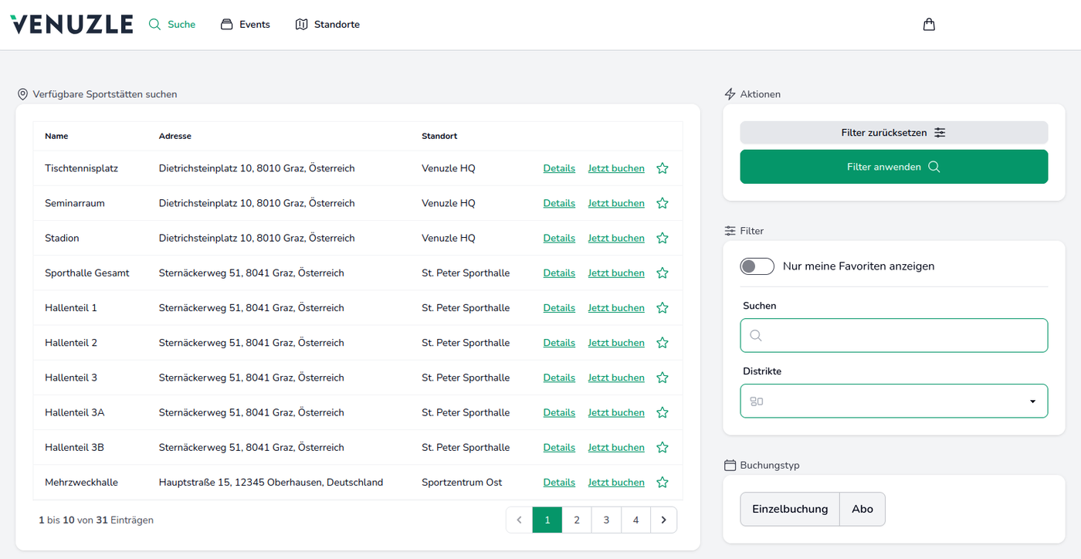1081x559 pixels.
Task: Jump to page 3 of results
Action: 606,520
